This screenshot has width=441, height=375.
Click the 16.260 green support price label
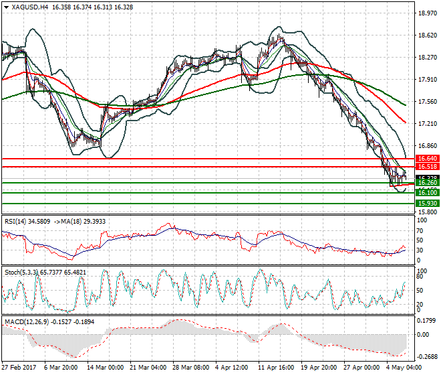[428, 183]
